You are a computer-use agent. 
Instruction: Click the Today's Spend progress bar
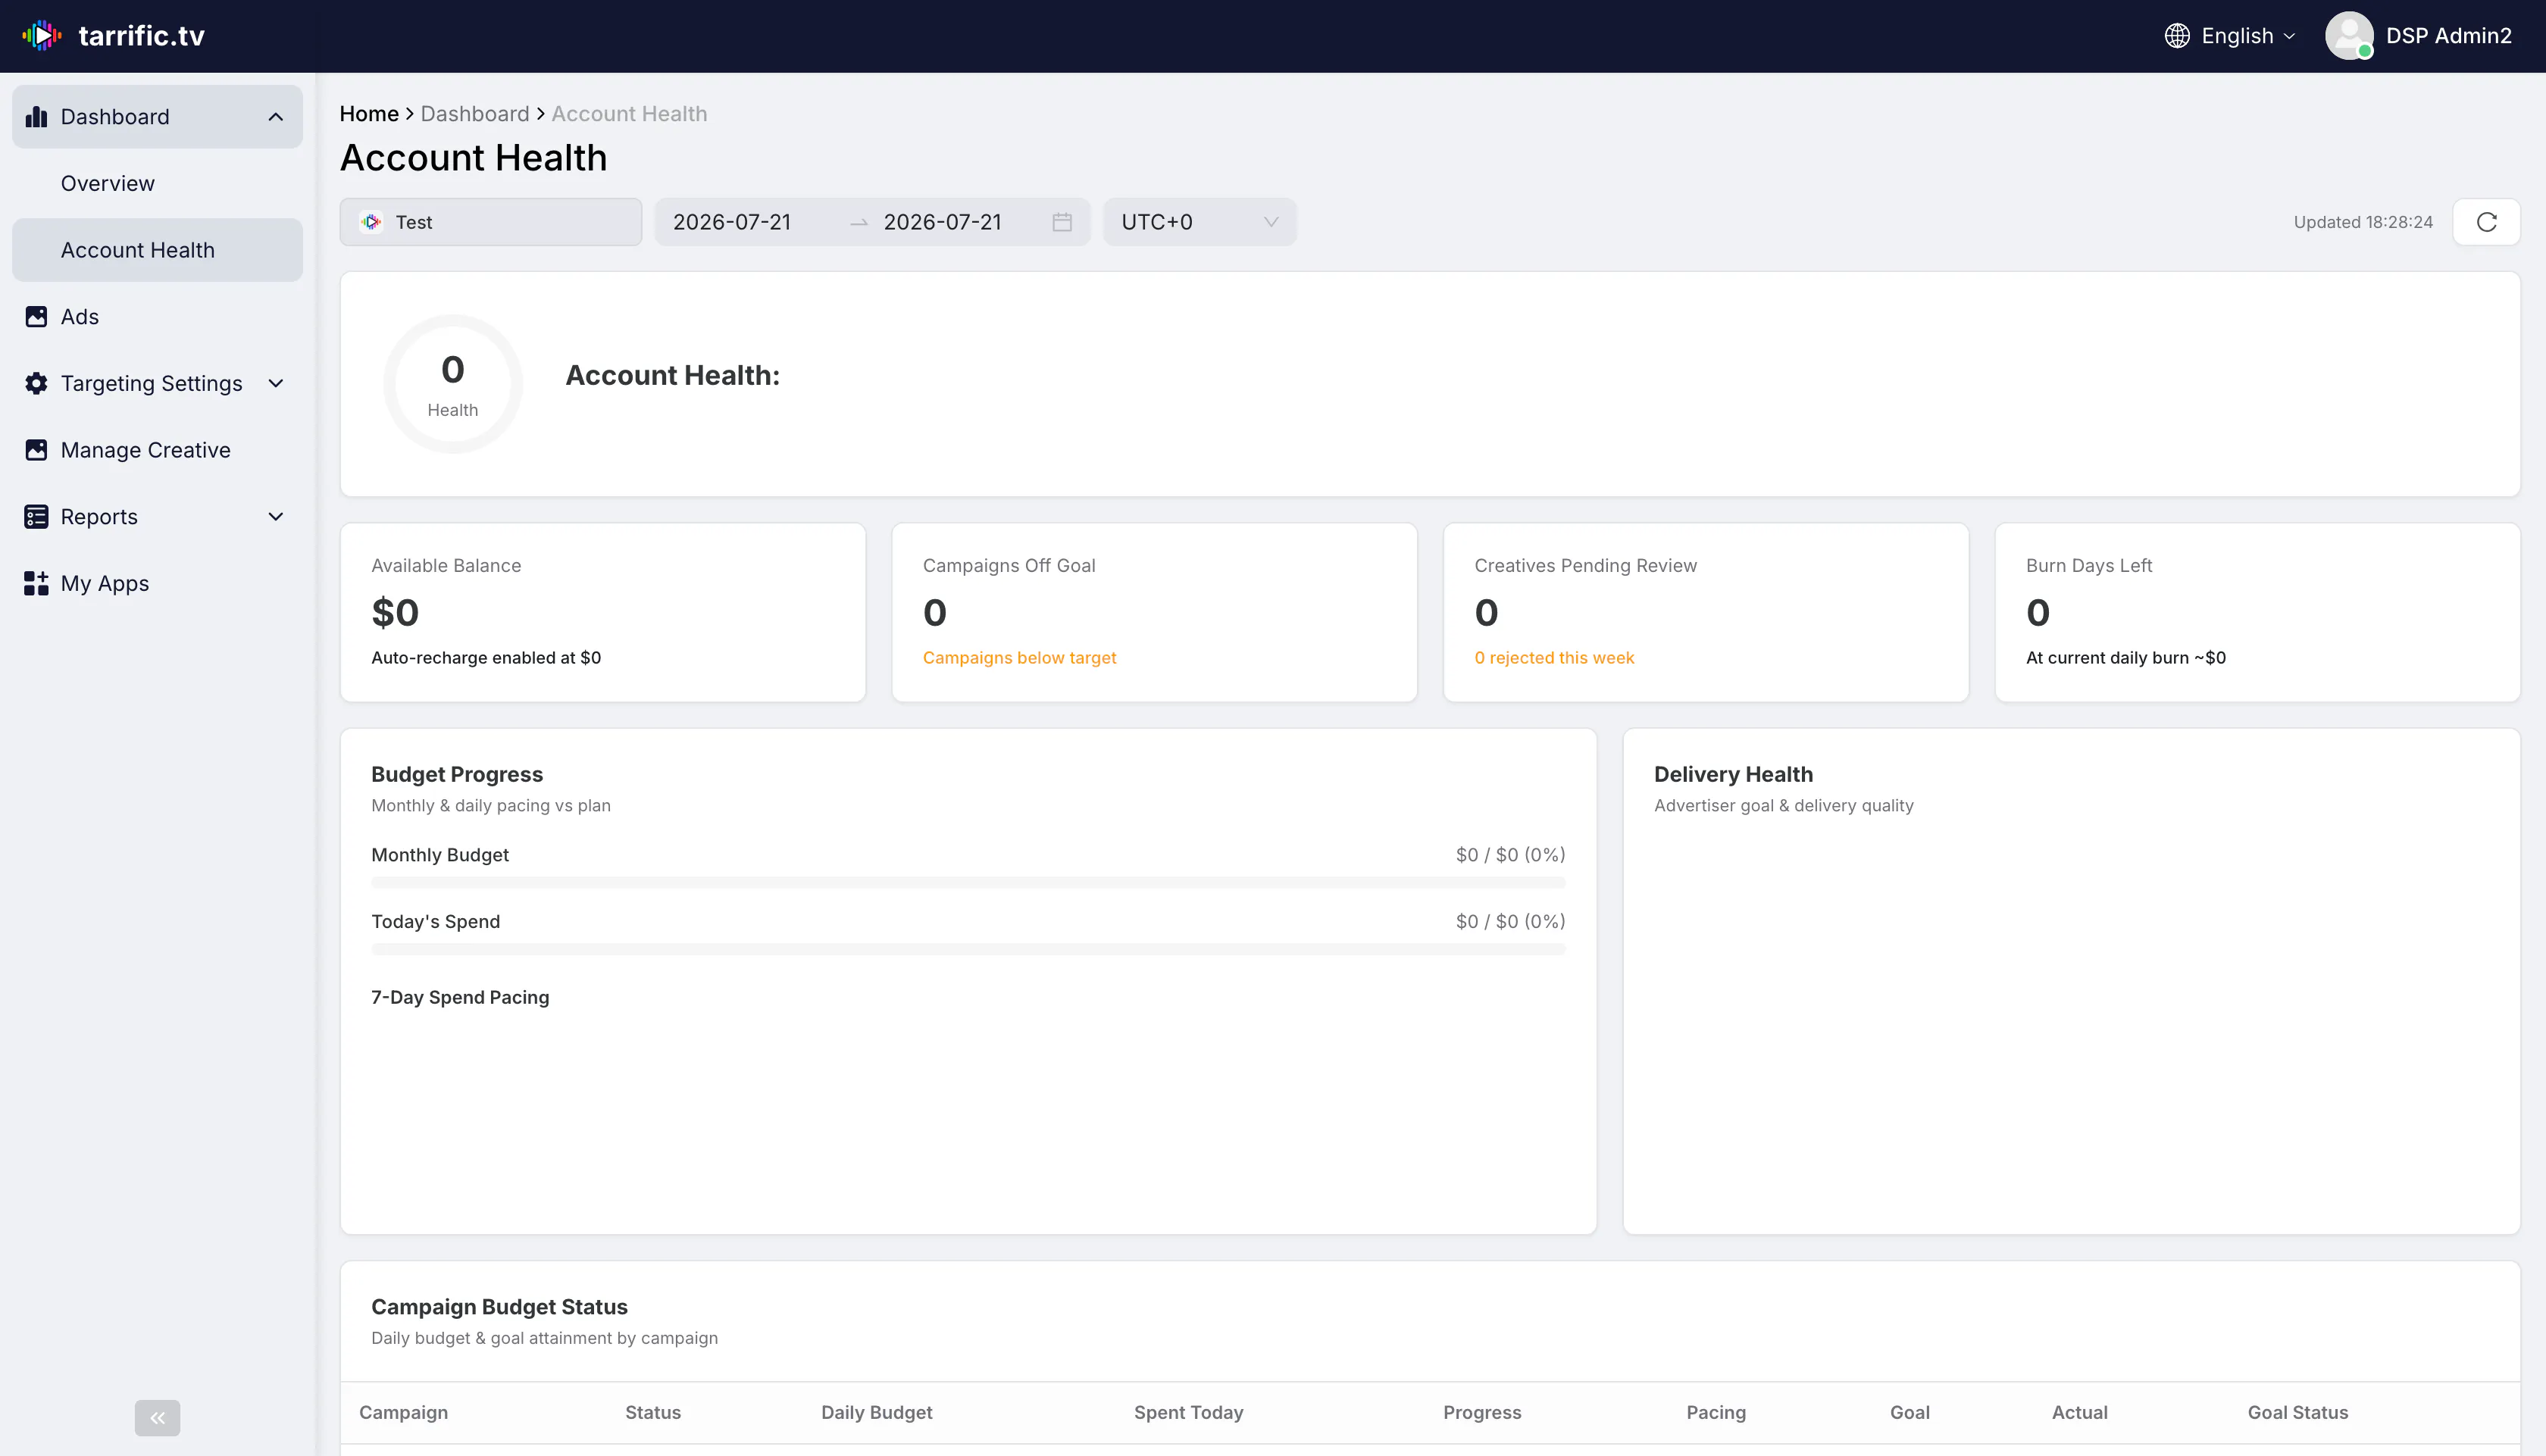[968, 949]
